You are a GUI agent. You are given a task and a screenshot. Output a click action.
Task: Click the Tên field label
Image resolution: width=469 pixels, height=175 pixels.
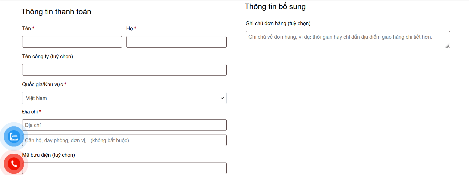26,28
